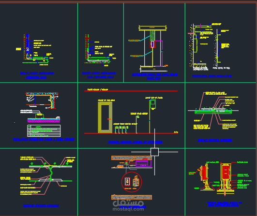Select the red ceiling level line above door
The image size is (257, 216).
pos(131,91)
